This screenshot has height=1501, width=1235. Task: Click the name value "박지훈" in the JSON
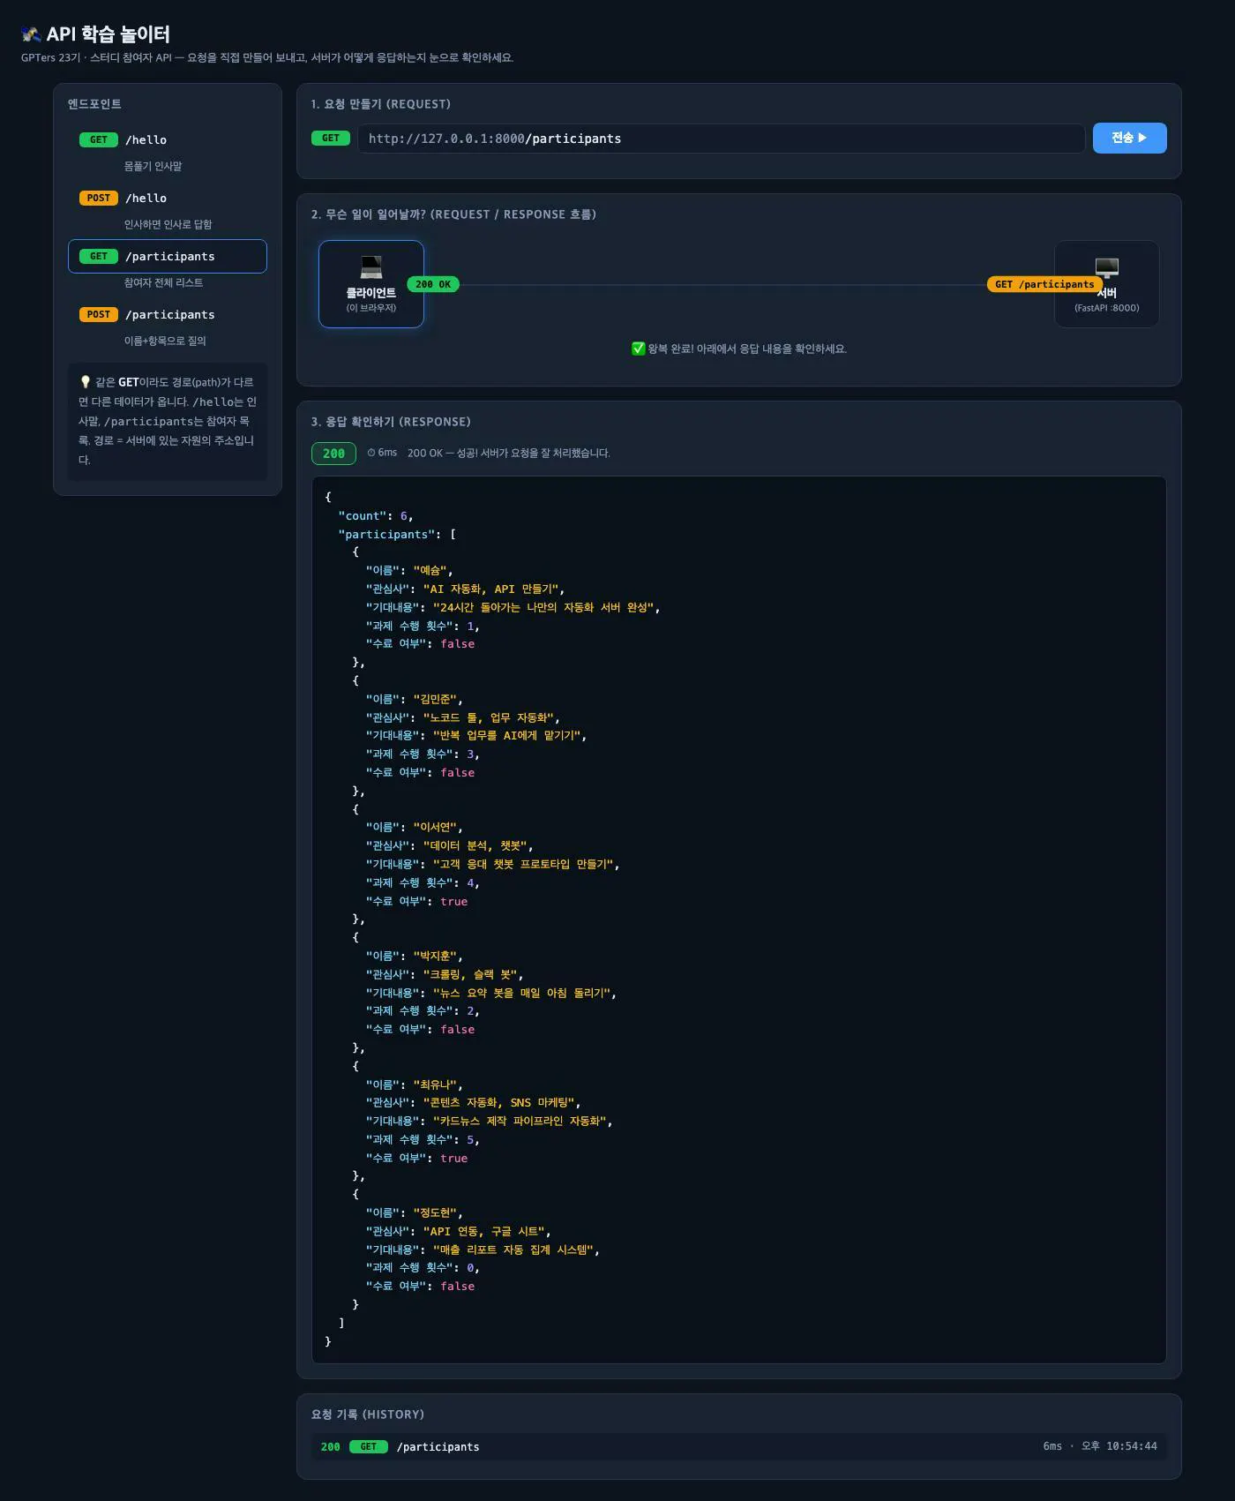pos(436,957)
